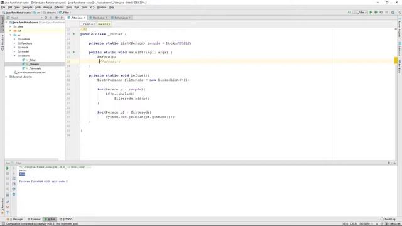
Task: Rerun program with green arrow in Run panel
Action: (x=8, y=168)
